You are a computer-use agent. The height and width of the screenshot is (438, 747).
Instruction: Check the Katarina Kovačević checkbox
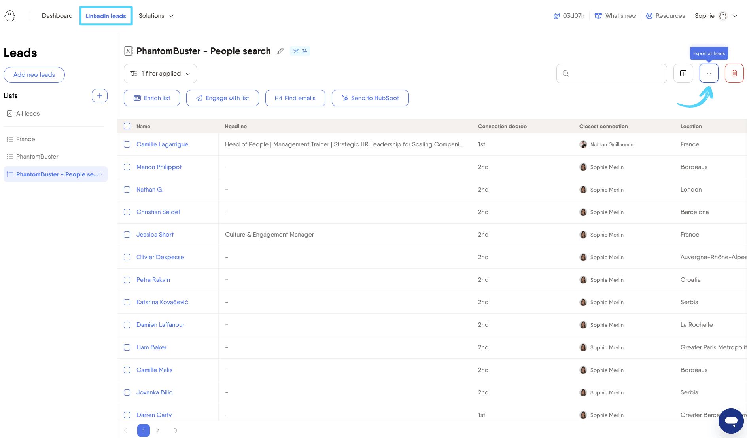[x=127, y=302]
